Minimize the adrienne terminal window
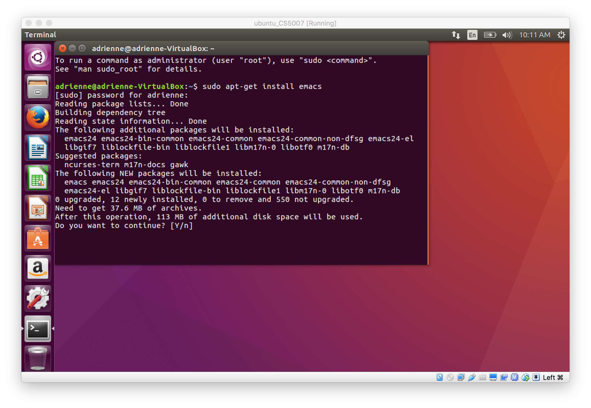The width and height of the screenshot is (591, 408). pos(72,48)
